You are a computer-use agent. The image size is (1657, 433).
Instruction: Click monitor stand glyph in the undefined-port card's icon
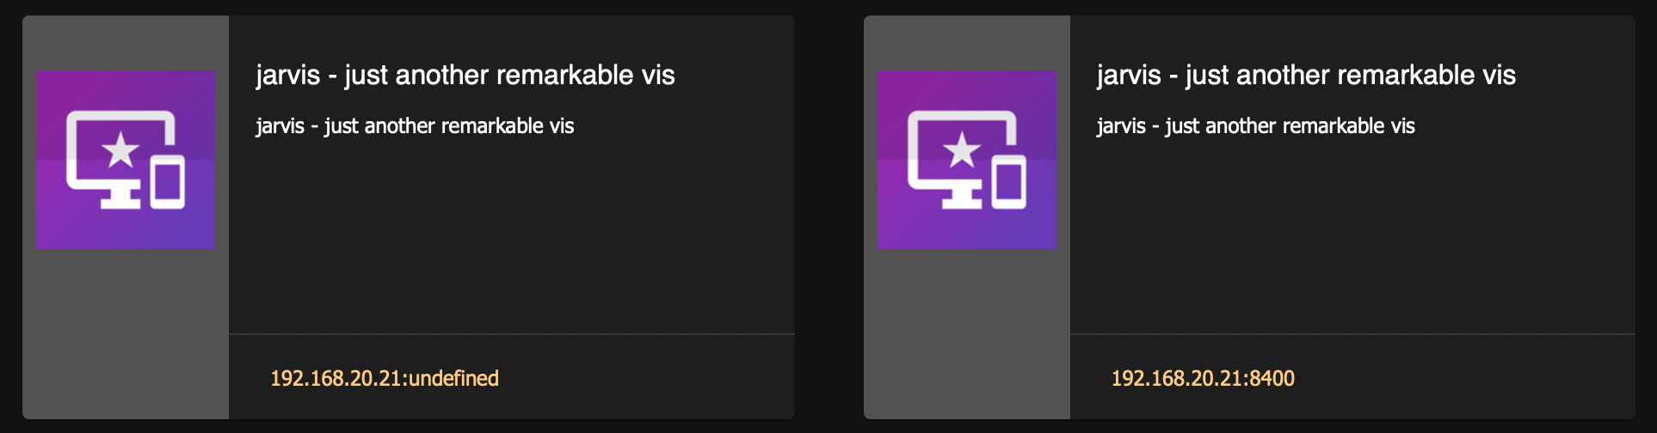pos(120,199)
